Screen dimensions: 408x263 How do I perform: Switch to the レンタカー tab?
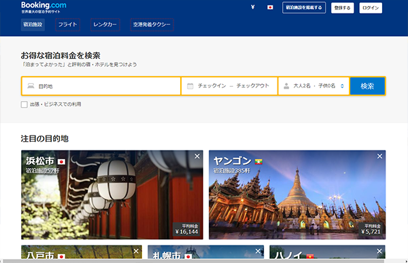[x=105, y=24]
